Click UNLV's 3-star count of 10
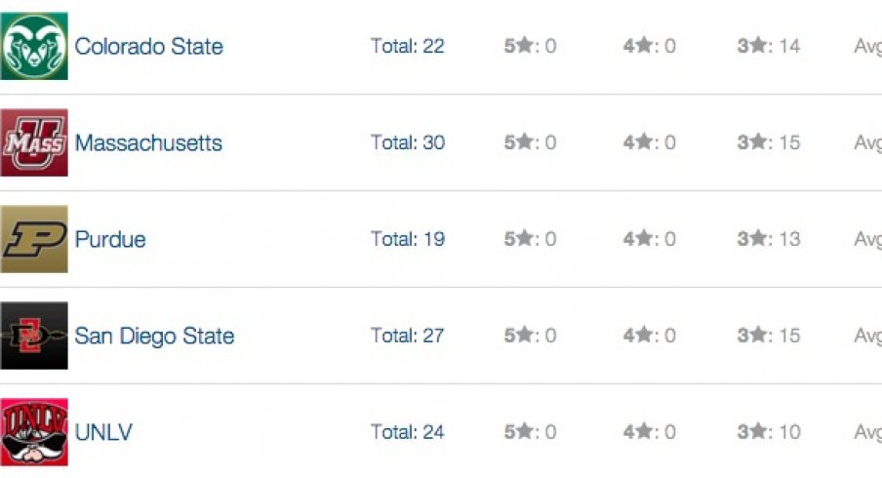 coord(769,432)
